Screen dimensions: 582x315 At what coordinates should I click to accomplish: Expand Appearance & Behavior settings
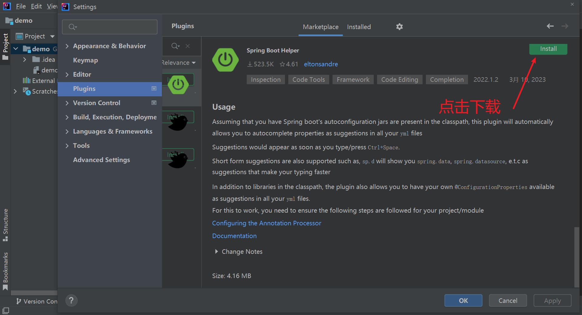(67, 46)
